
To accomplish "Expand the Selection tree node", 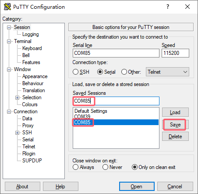I will coord(17,97).
